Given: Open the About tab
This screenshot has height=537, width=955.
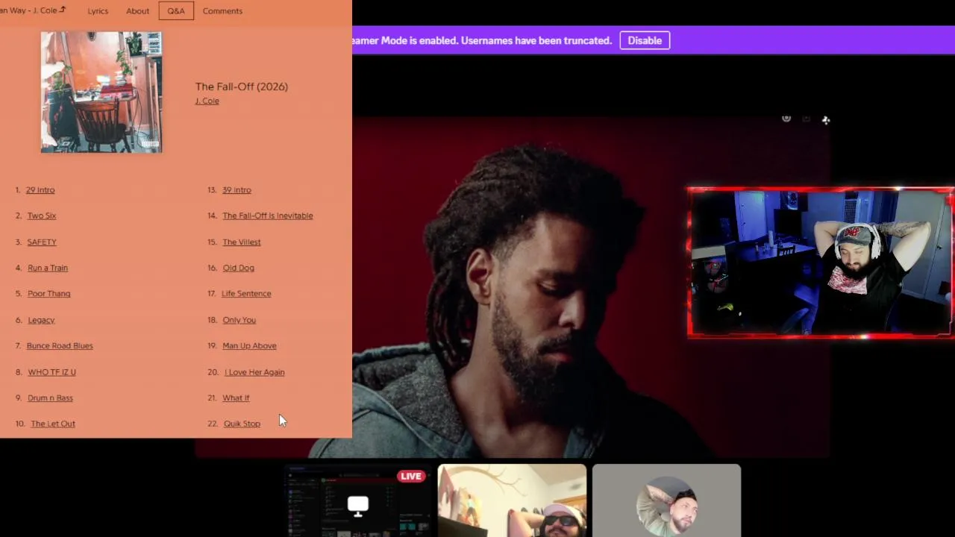Looking at the screenshot, I should 137,11.
